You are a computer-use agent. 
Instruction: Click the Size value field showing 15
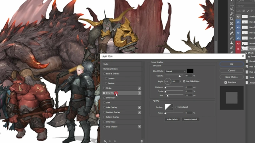(x=189, y=95)
